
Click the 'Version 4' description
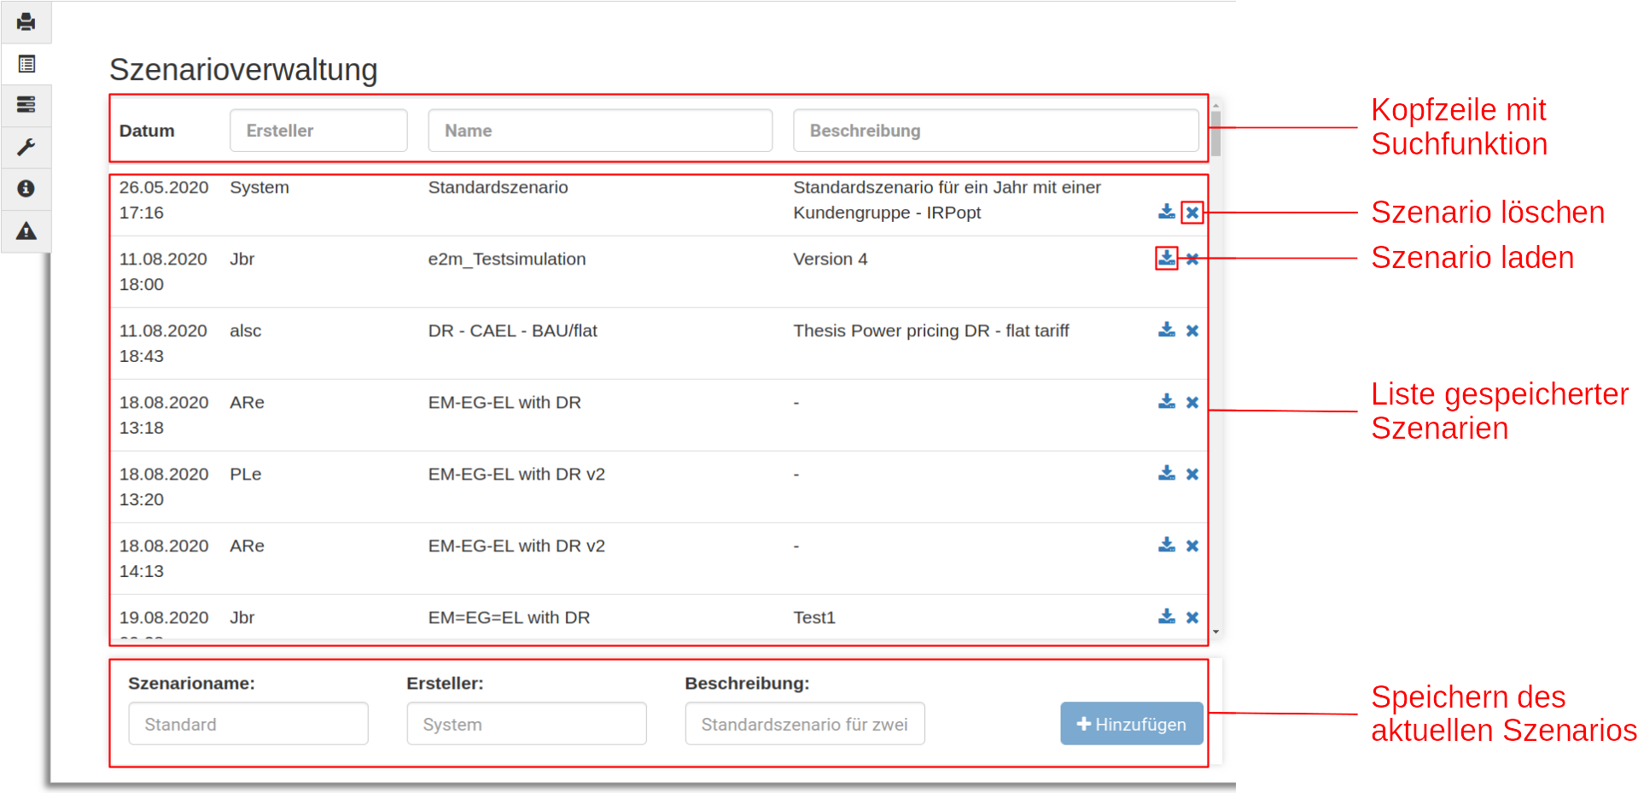[831, 259]
